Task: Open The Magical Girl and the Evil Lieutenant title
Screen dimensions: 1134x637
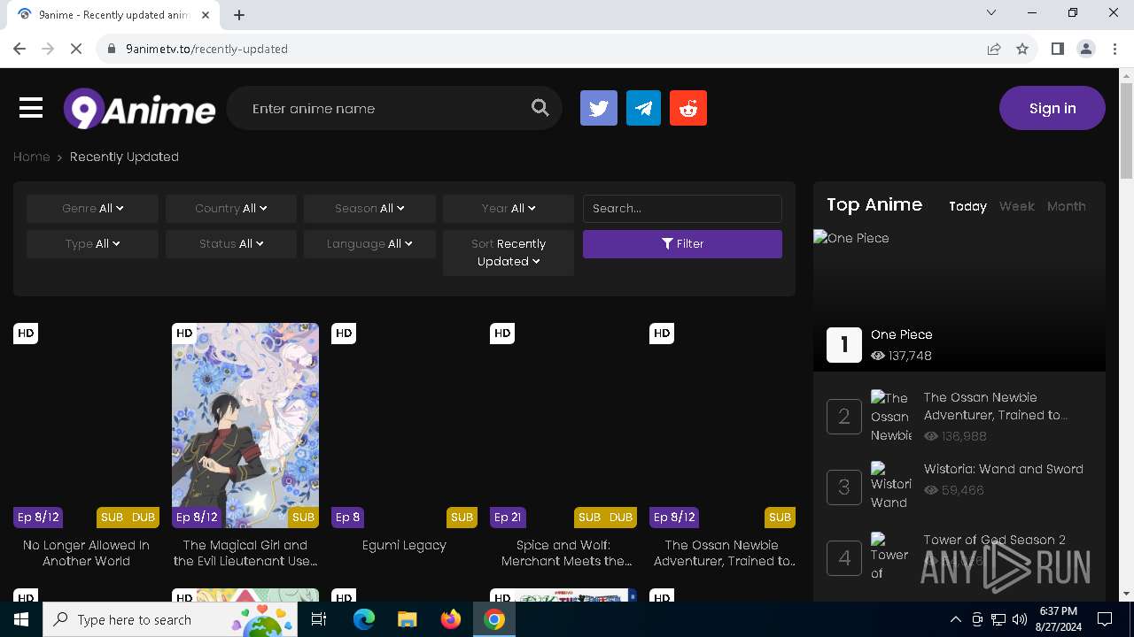Action: pyautogui.click(x=245, y=553)
